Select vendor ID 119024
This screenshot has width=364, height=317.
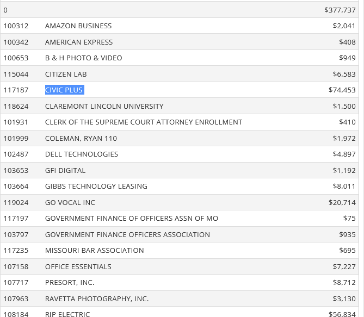pyautogui.click(x=16, y=203)
